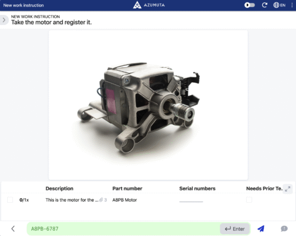Click the motor image
Screen dimensions: 296x236
pyautogui.click(x=148, y=105)
